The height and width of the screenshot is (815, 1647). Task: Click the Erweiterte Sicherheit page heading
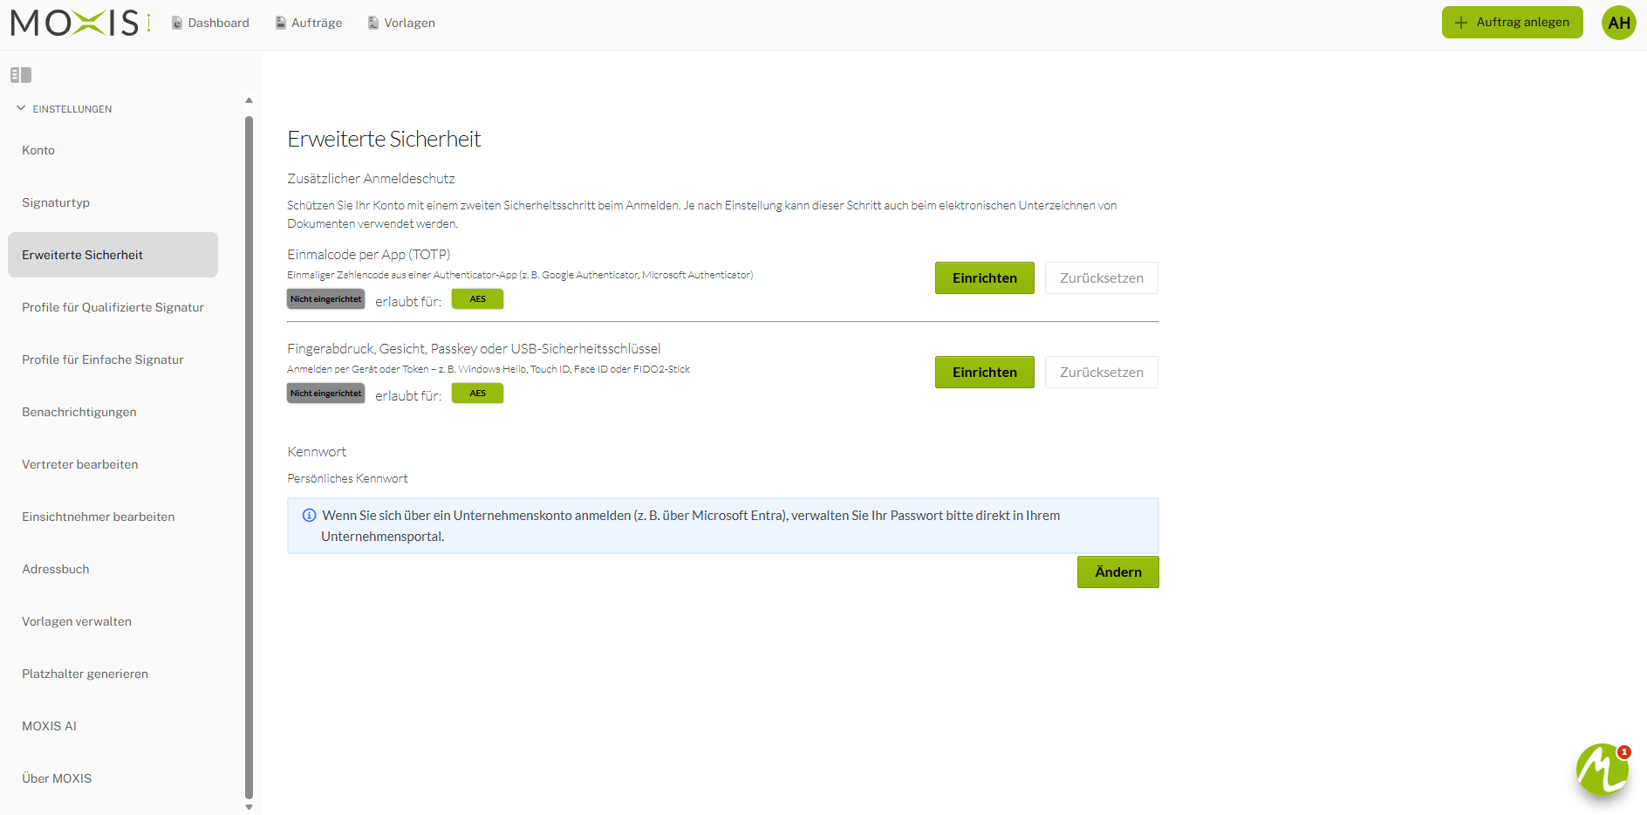[x=384, y=140]
